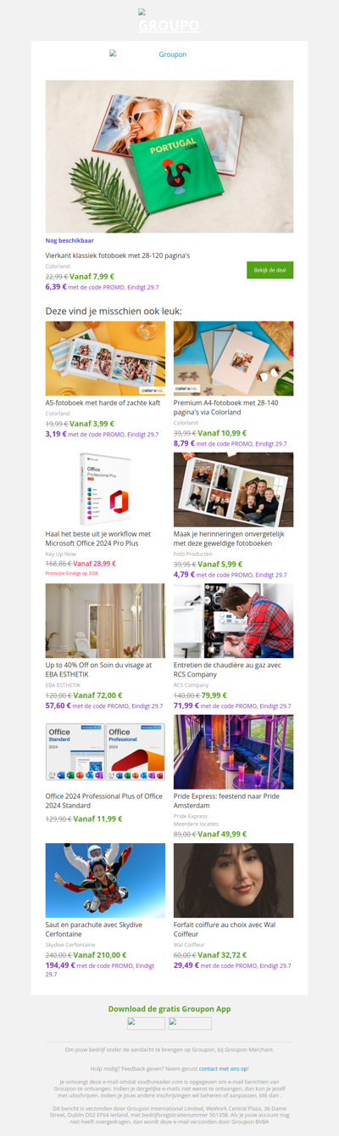Open the Portugal photobook hero image

[169, 156]
